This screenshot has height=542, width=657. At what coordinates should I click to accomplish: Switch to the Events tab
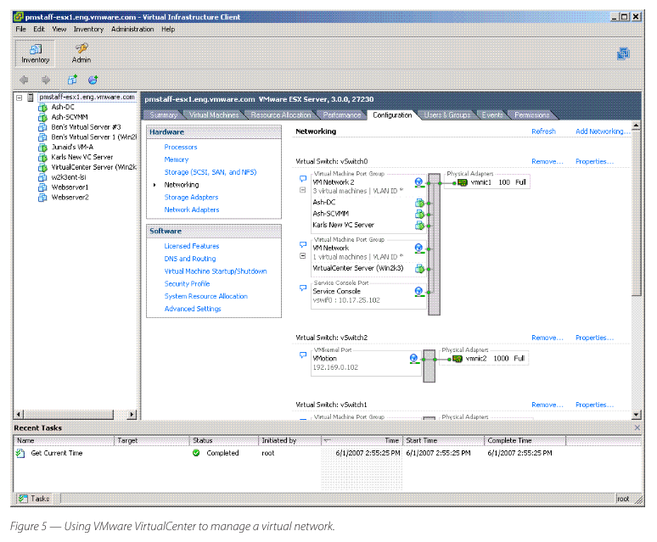coord(492,115)
